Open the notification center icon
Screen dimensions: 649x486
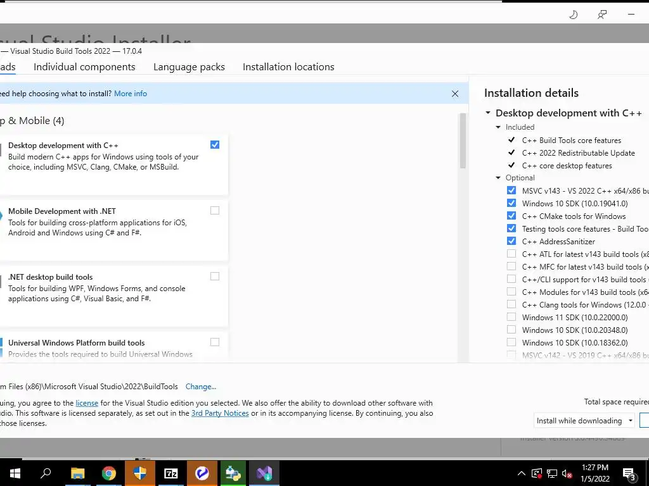click(x=629, y=474)
